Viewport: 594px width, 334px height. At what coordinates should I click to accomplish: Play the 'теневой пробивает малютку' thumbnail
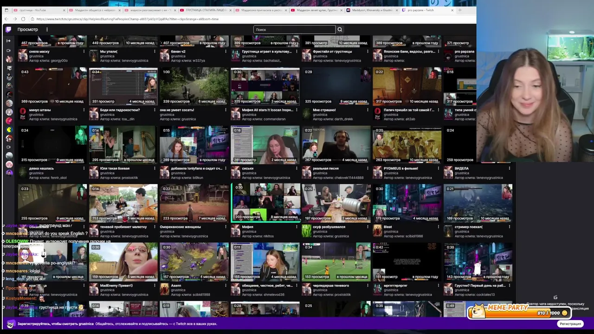123,203
